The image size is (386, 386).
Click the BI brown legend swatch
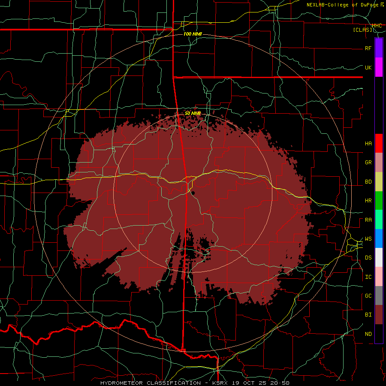(379, 315)
